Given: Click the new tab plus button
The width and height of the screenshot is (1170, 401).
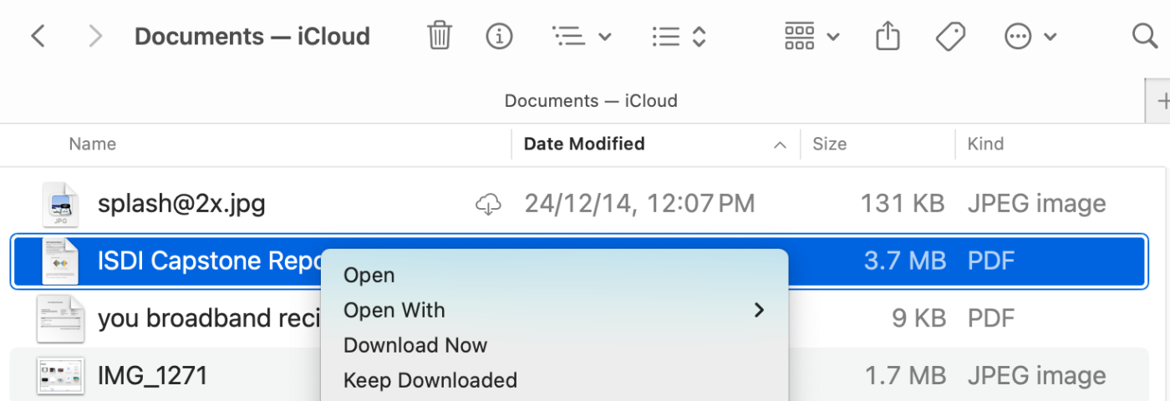Looking at the screenshot, I should click(1161, 101).
